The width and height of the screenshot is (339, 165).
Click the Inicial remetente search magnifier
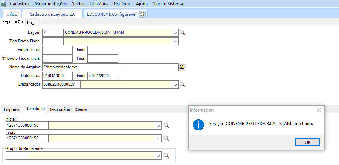click(166, 125)
